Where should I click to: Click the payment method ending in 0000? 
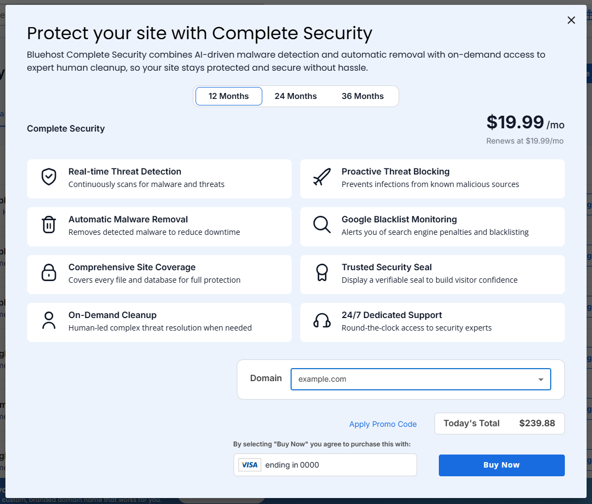325,465
